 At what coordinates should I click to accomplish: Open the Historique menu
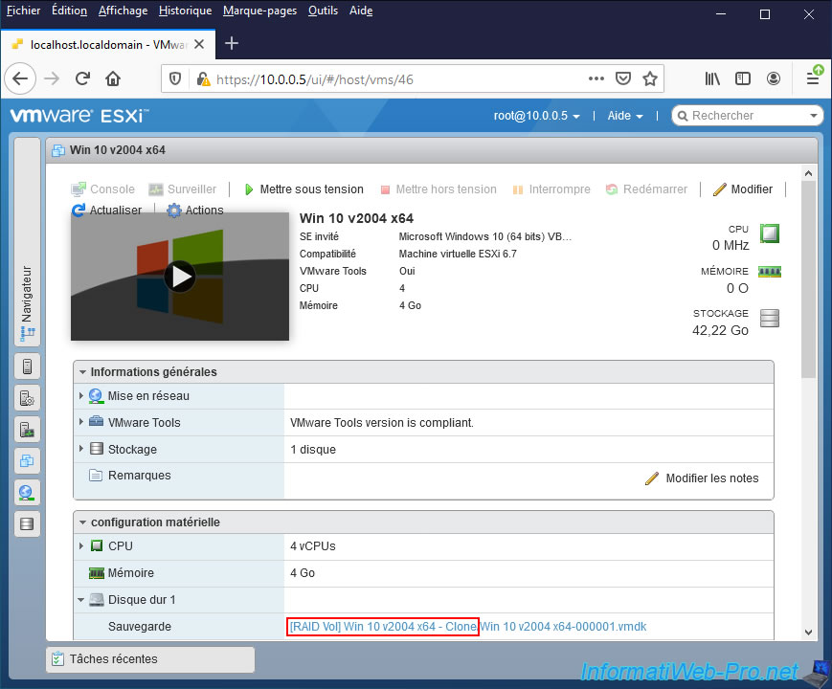pyautogui.click(x=186, y=11)
